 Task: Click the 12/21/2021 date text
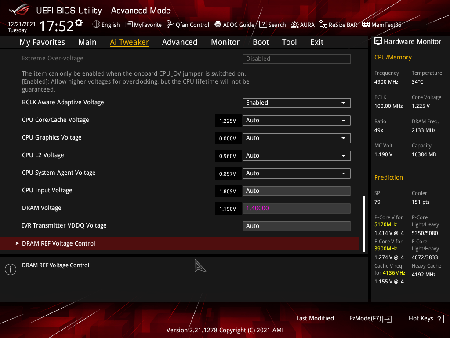pos(22,24)
